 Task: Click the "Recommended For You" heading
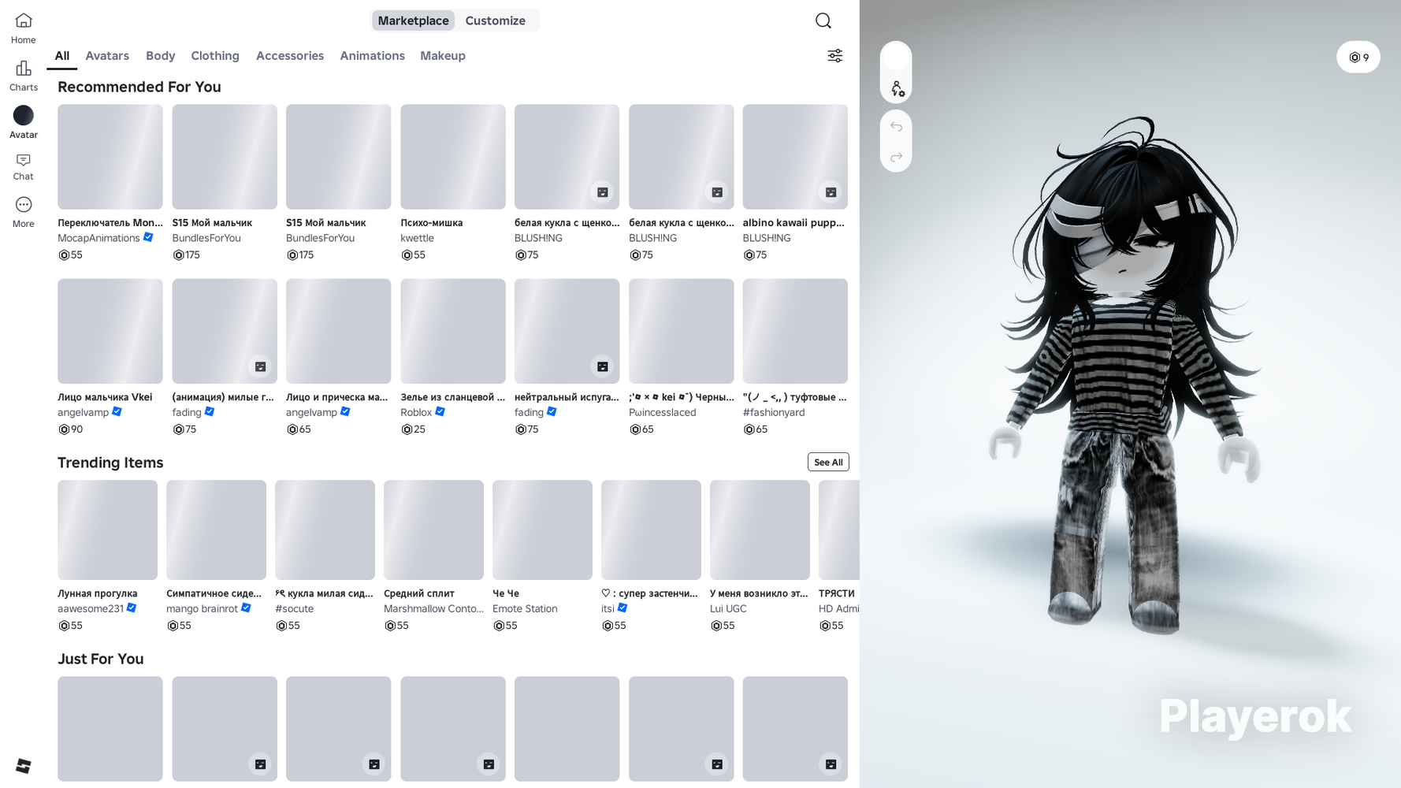[139, 87]
